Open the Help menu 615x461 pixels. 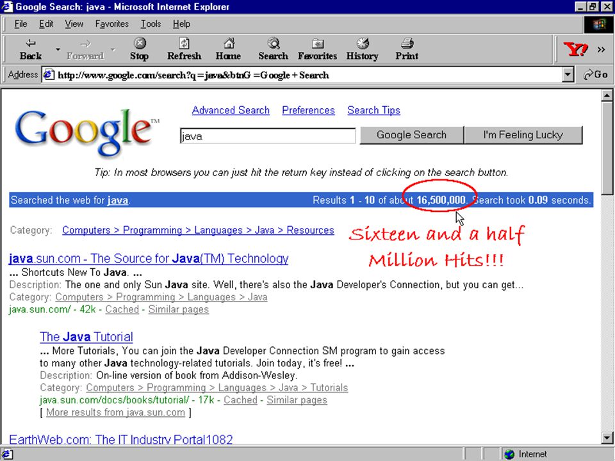(181, 24)
